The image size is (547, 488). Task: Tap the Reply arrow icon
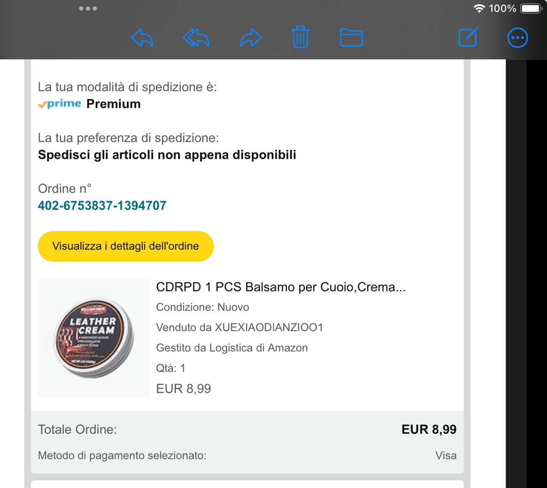[142, 38]
